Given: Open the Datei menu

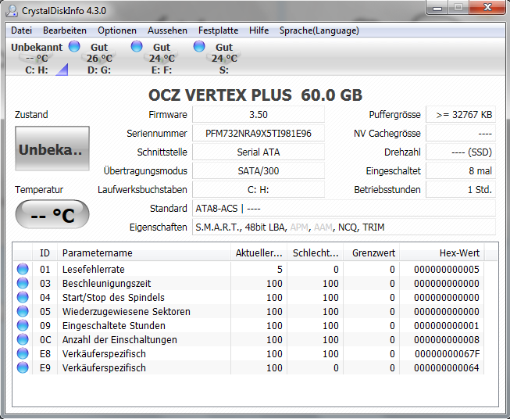Looking at the screenshot, I should pyautogui.click(x=21, y=30).
